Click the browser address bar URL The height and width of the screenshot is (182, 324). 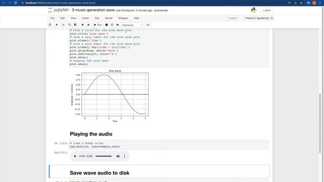point(60,3)
